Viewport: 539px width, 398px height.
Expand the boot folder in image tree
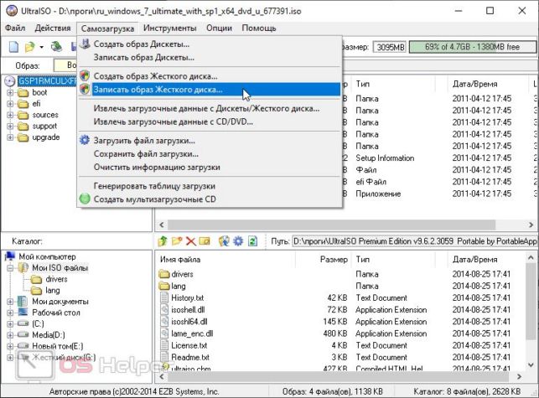[x=10, y=93]
